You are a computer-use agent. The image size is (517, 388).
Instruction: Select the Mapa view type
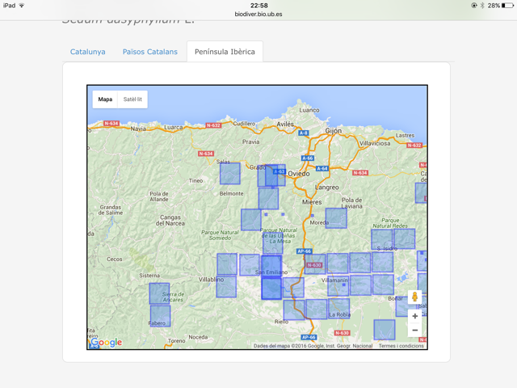point(105,99)
